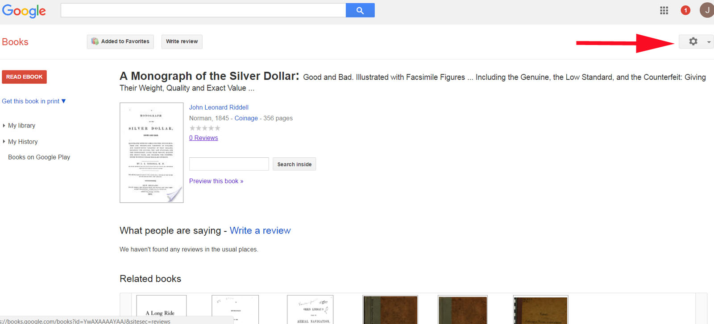The width and height of the screenshot is (714, 324).
Task: Open the account avatar J
Action: coord(707,10)
